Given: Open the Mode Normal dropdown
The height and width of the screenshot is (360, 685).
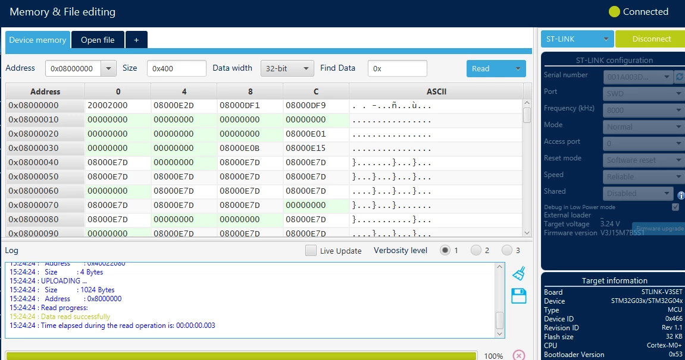Looking at the screenshot, I should (643, 127).
